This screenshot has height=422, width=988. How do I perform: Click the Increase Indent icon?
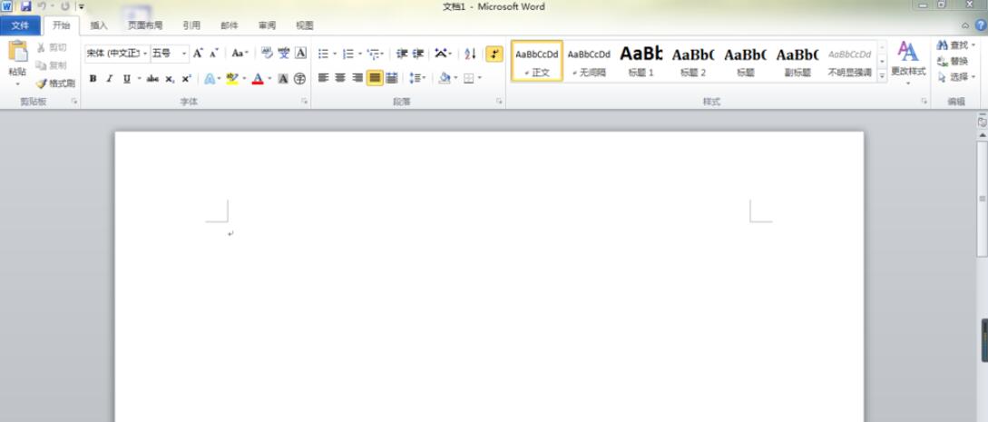[x=417, y=54]
